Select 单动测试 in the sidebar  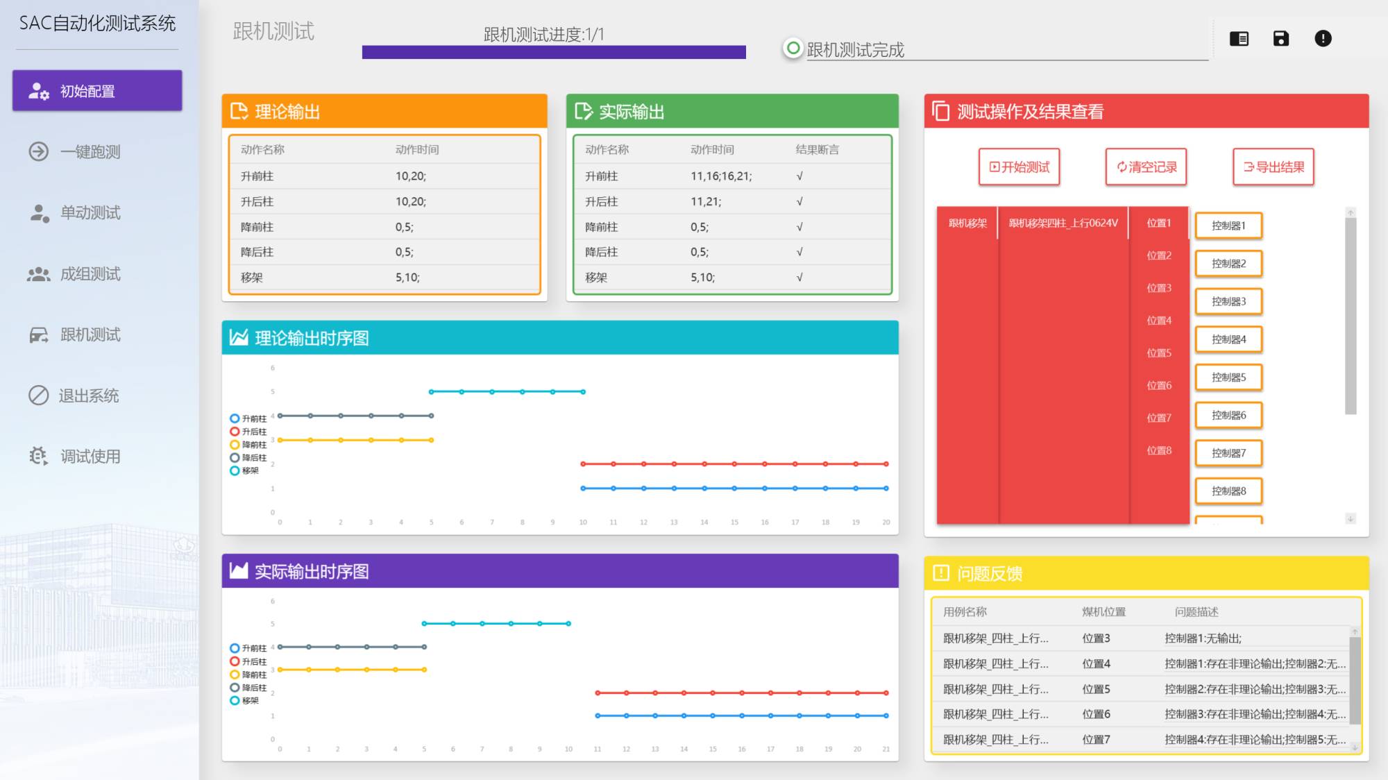[90, 213]
